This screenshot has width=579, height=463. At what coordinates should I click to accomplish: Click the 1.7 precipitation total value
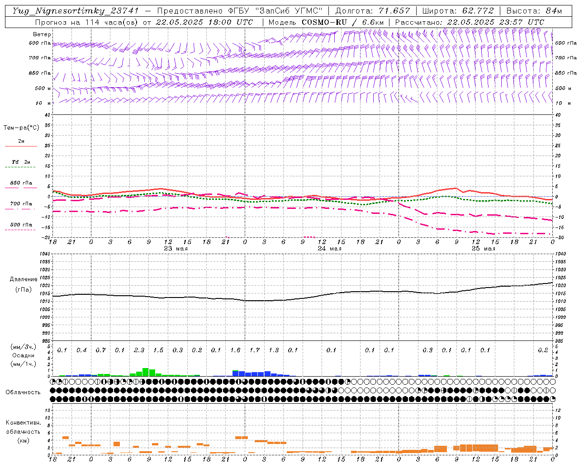click(255, 350)
